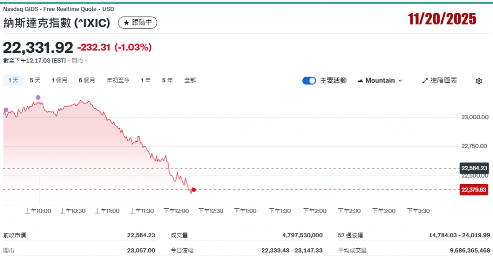Click the 跟隨中 following button
Screen dimensions: 493x263
click(138, 23)
